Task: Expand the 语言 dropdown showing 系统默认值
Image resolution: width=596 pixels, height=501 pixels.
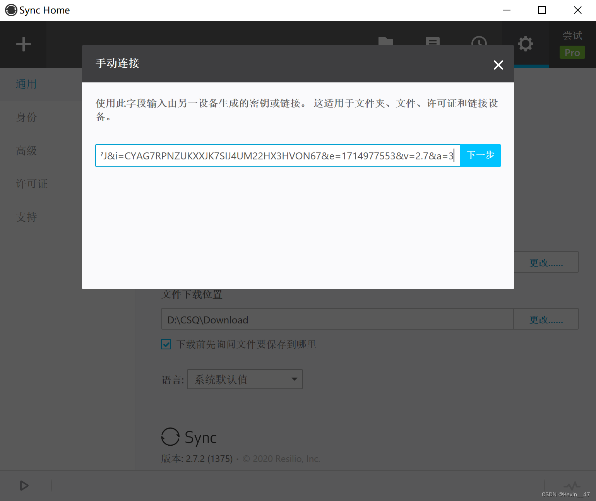Action: coord(245,379)
